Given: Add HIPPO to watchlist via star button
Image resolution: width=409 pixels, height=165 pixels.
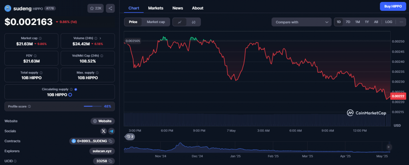Looking at the screenshot, I should 96,8.
